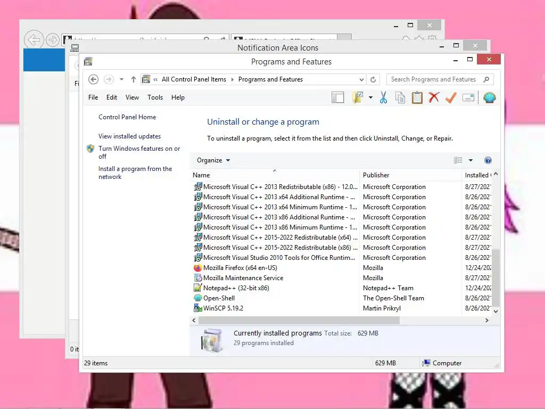Image resolution: width=545 pixels, height=409 pixels.
Task: Refresh the Programs and Features list
Action: (x=373, y=80)
